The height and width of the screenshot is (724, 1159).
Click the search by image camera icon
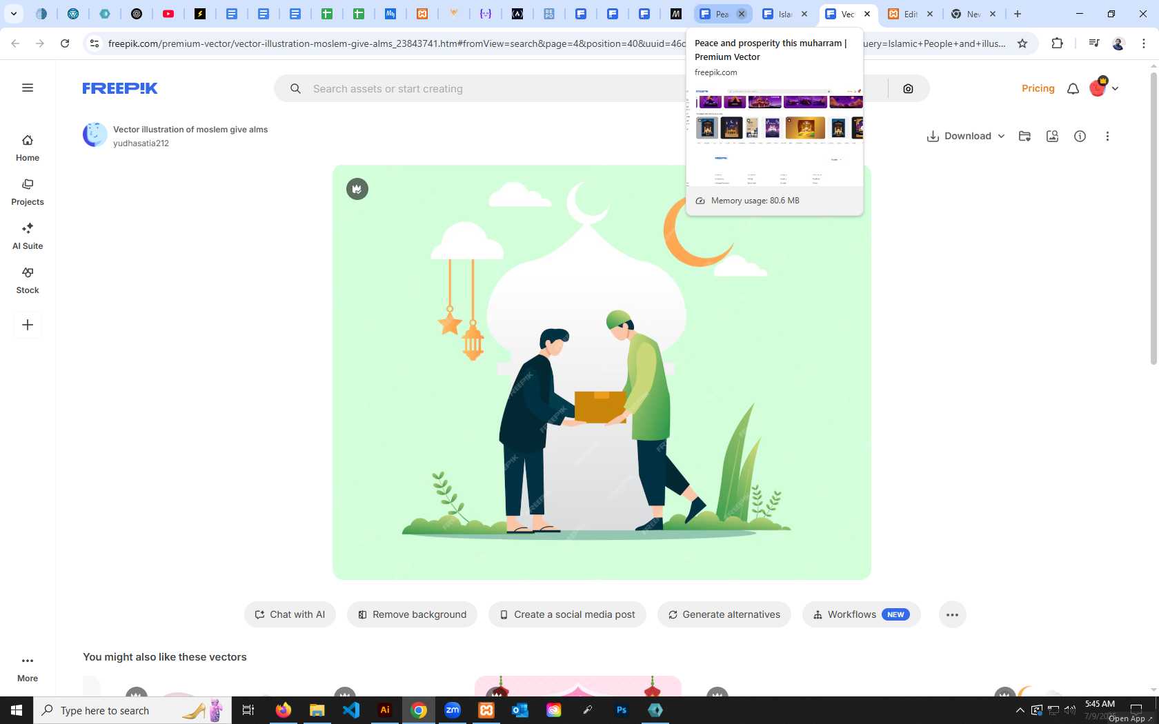[908, 89]
